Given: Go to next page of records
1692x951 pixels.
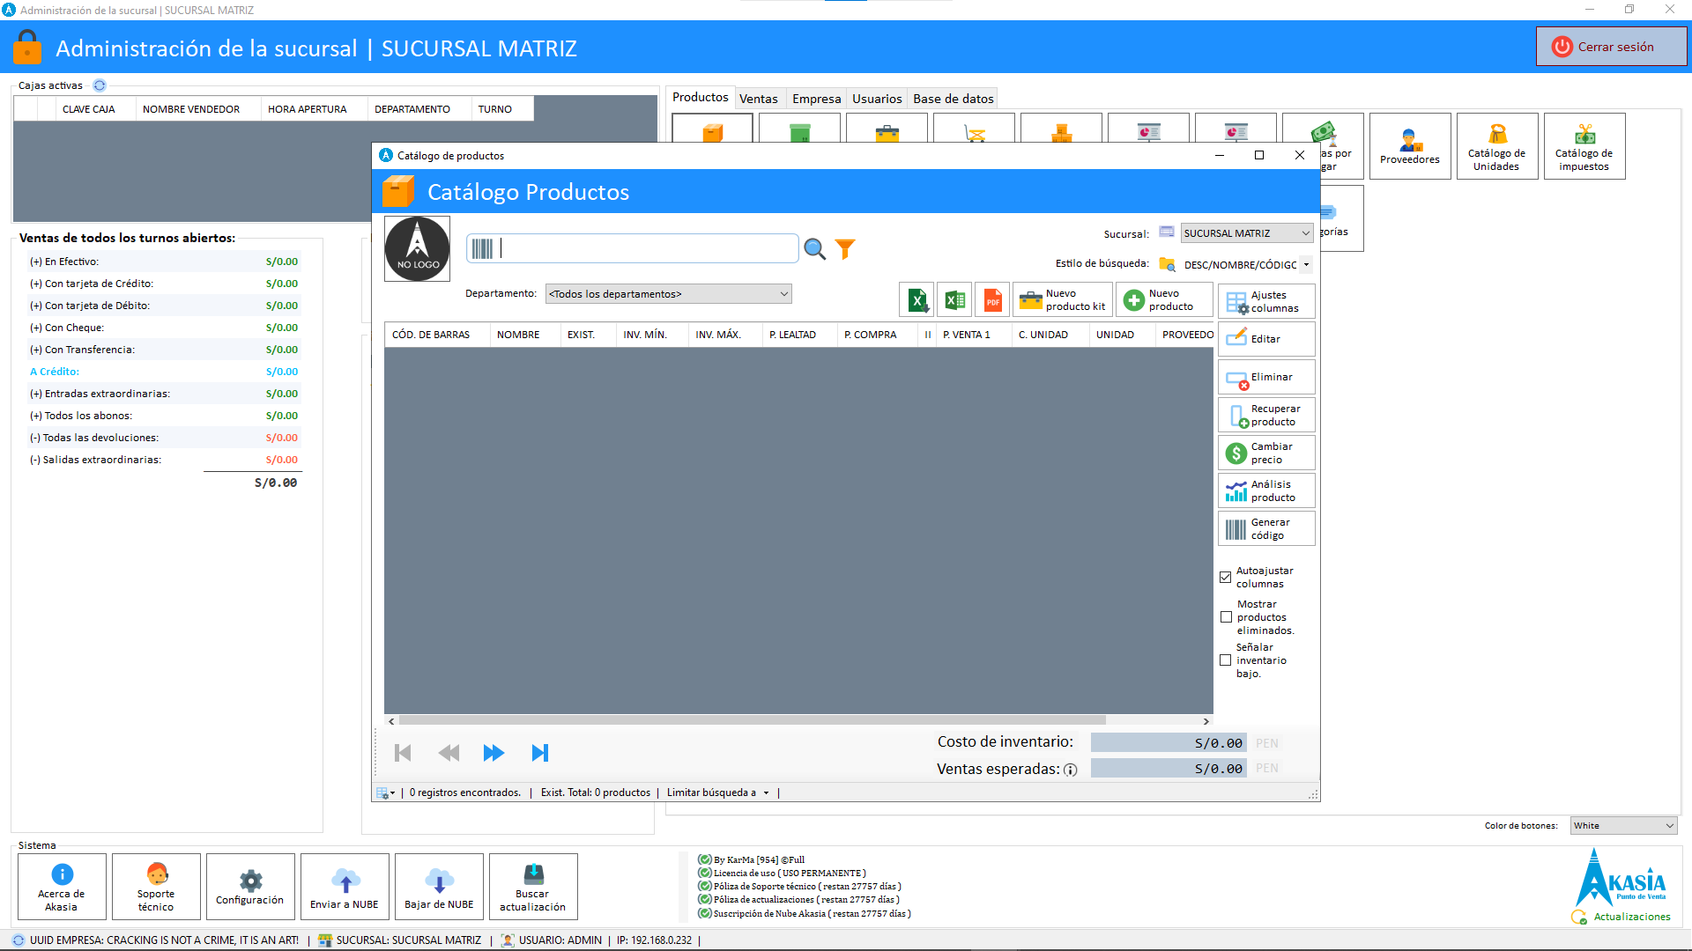Looking at the screenshot, I should tap(493, 753).
